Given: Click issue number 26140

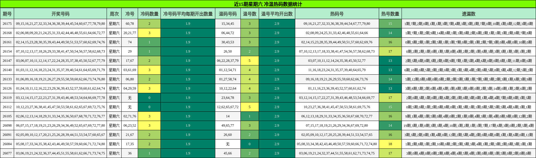Looking at the screenshot, I should click(x=7, y=70).
